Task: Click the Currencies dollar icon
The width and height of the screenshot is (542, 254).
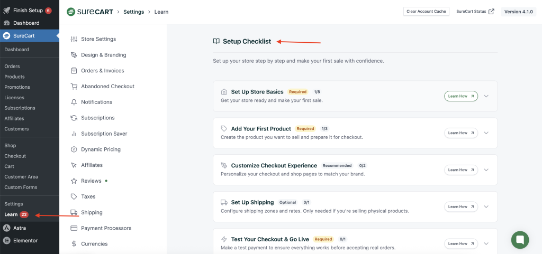Action: point(74,244)
